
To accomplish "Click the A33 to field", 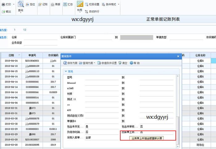I will pyautogui.click(x=156, y=110).
